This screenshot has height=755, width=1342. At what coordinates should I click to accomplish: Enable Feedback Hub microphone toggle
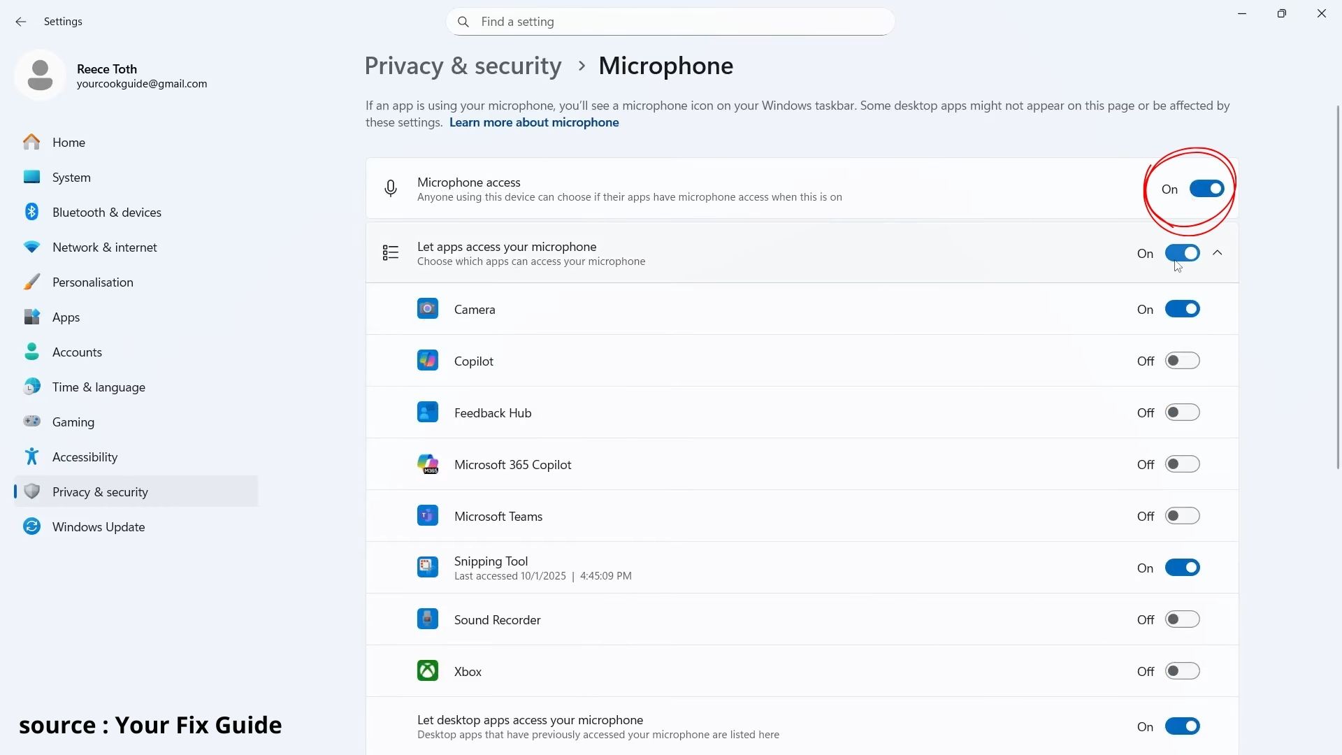point(1183,412)
